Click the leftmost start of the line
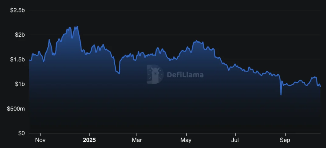326x148 pixels. point(29,60)
